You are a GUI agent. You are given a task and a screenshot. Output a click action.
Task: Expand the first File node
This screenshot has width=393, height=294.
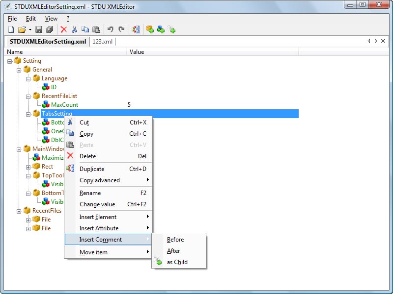click(x=28, y=220)
